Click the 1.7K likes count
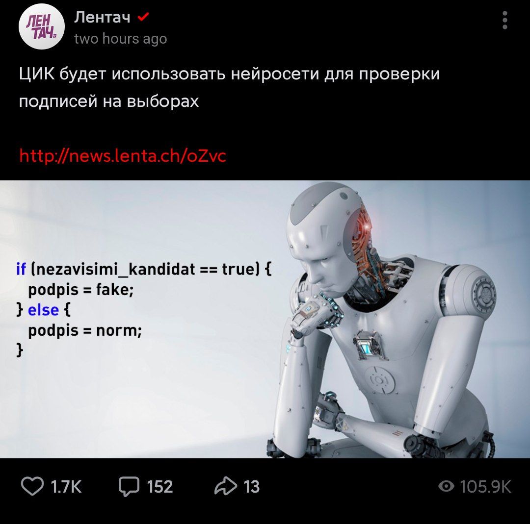Image resolution: width=530 pixels, height=524 pixels. (66, 487)
